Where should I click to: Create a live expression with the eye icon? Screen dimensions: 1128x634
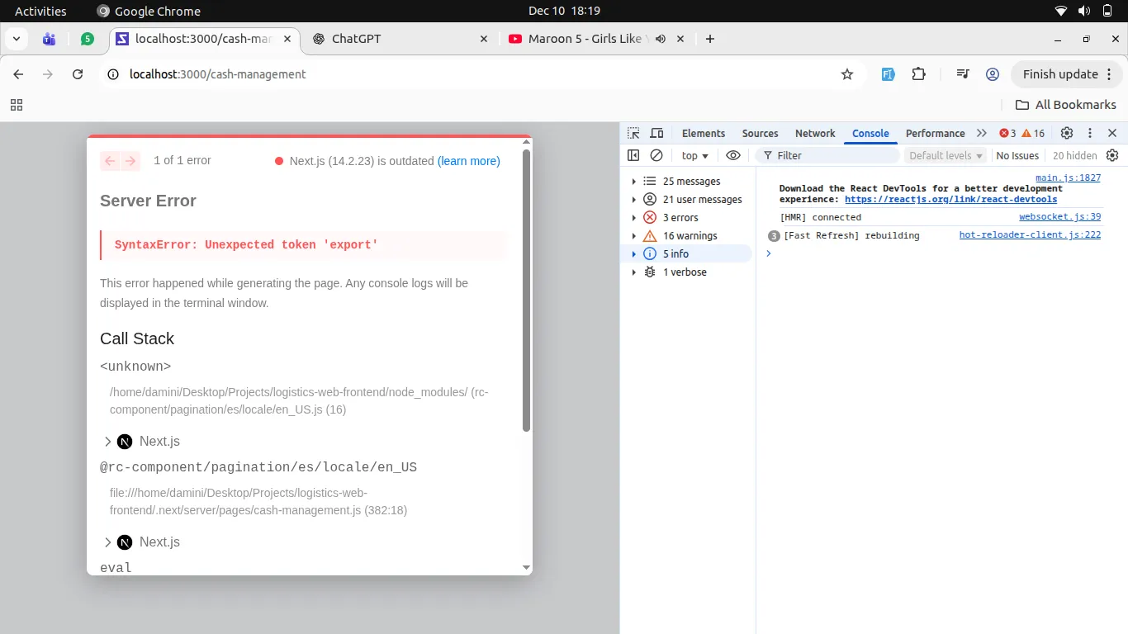(x=732, y=155)
